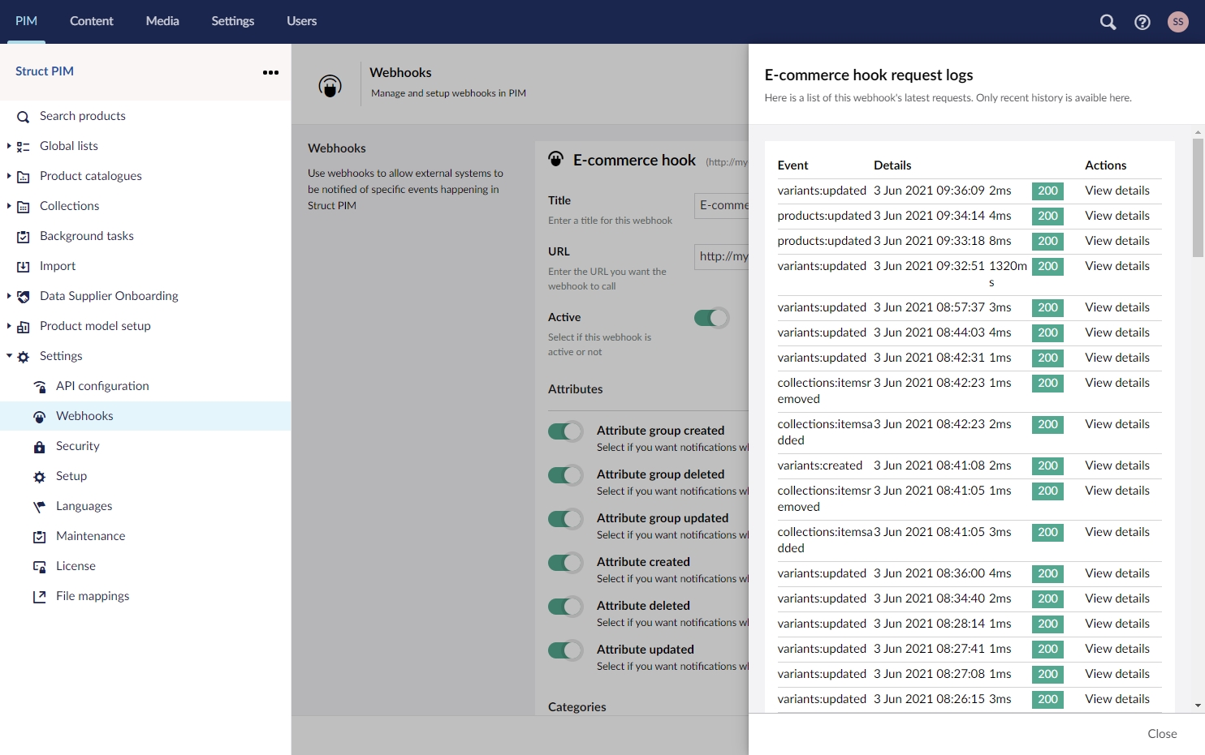The height and width of the screenshot is (755, 1205).
Task: Collapse the Settings tree node
Action: click(x=9, y=356)
